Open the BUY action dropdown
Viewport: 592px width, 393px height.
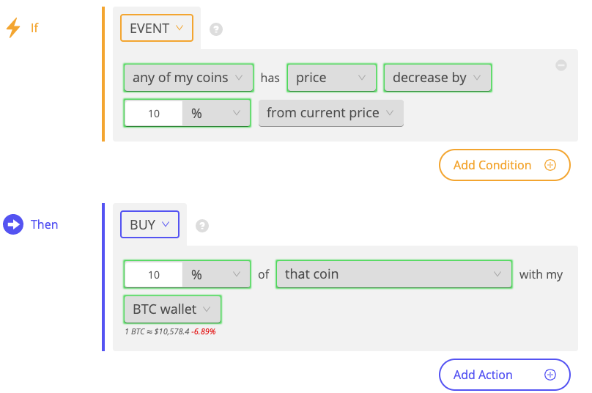[x=149, y=224]
